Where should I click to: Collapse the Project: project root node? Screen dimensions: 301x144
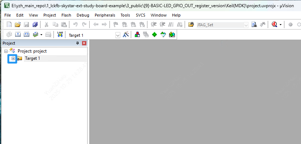click(x=6, y=51)
